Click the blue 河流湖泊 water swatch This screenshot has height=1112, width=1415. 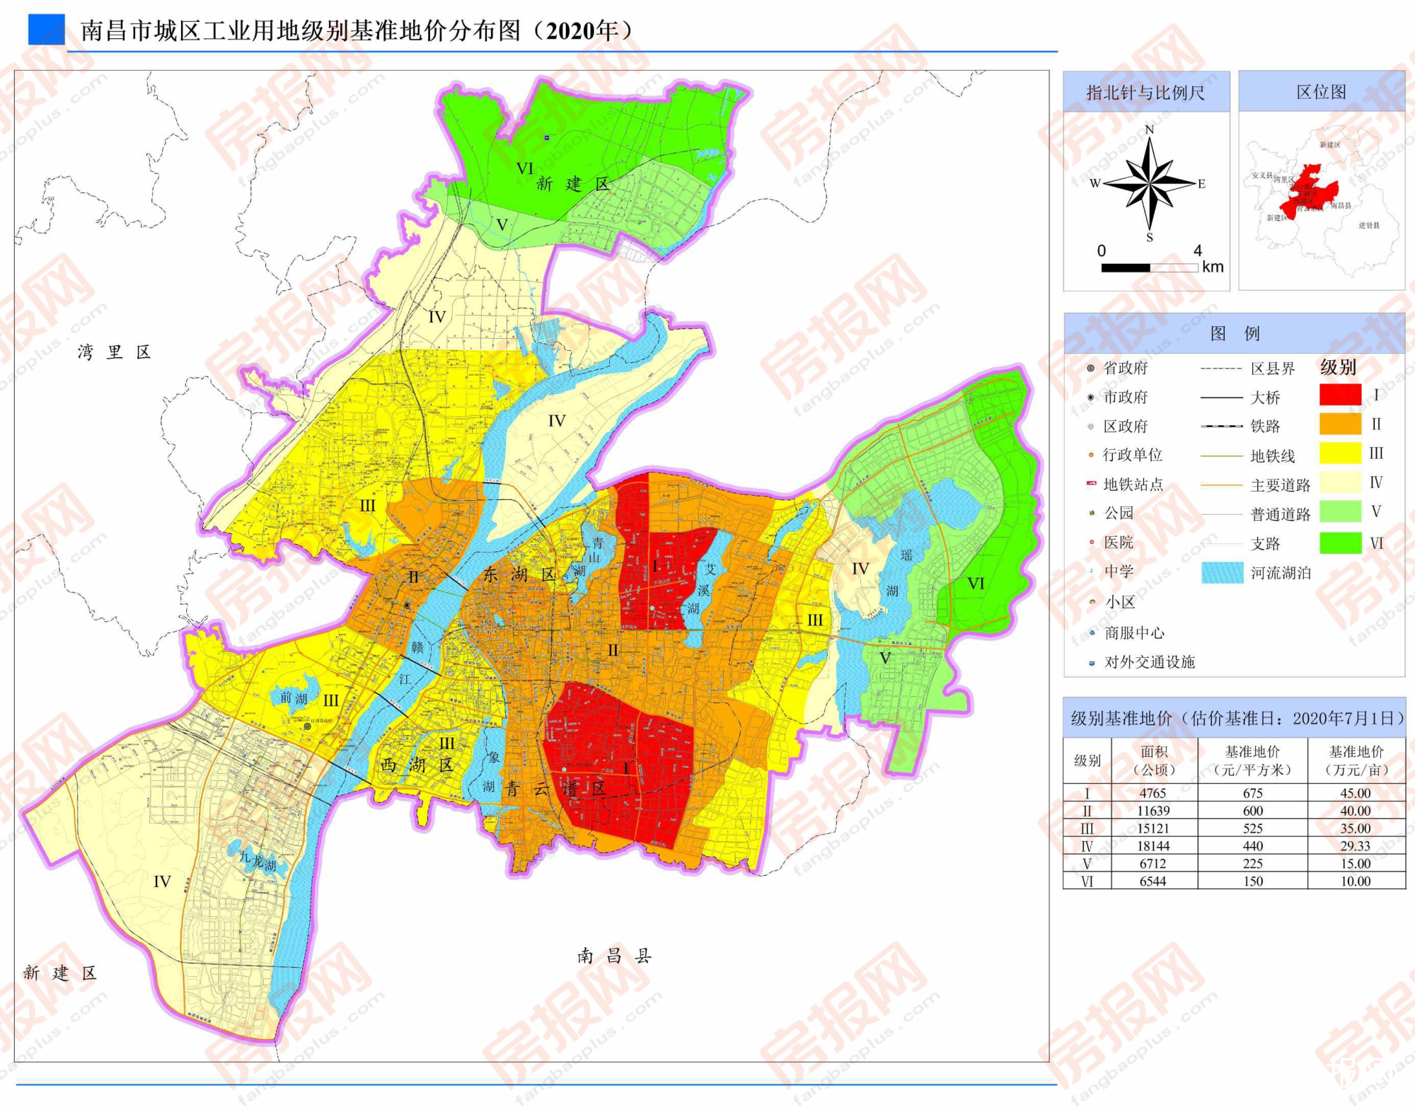click(1222, 572)
